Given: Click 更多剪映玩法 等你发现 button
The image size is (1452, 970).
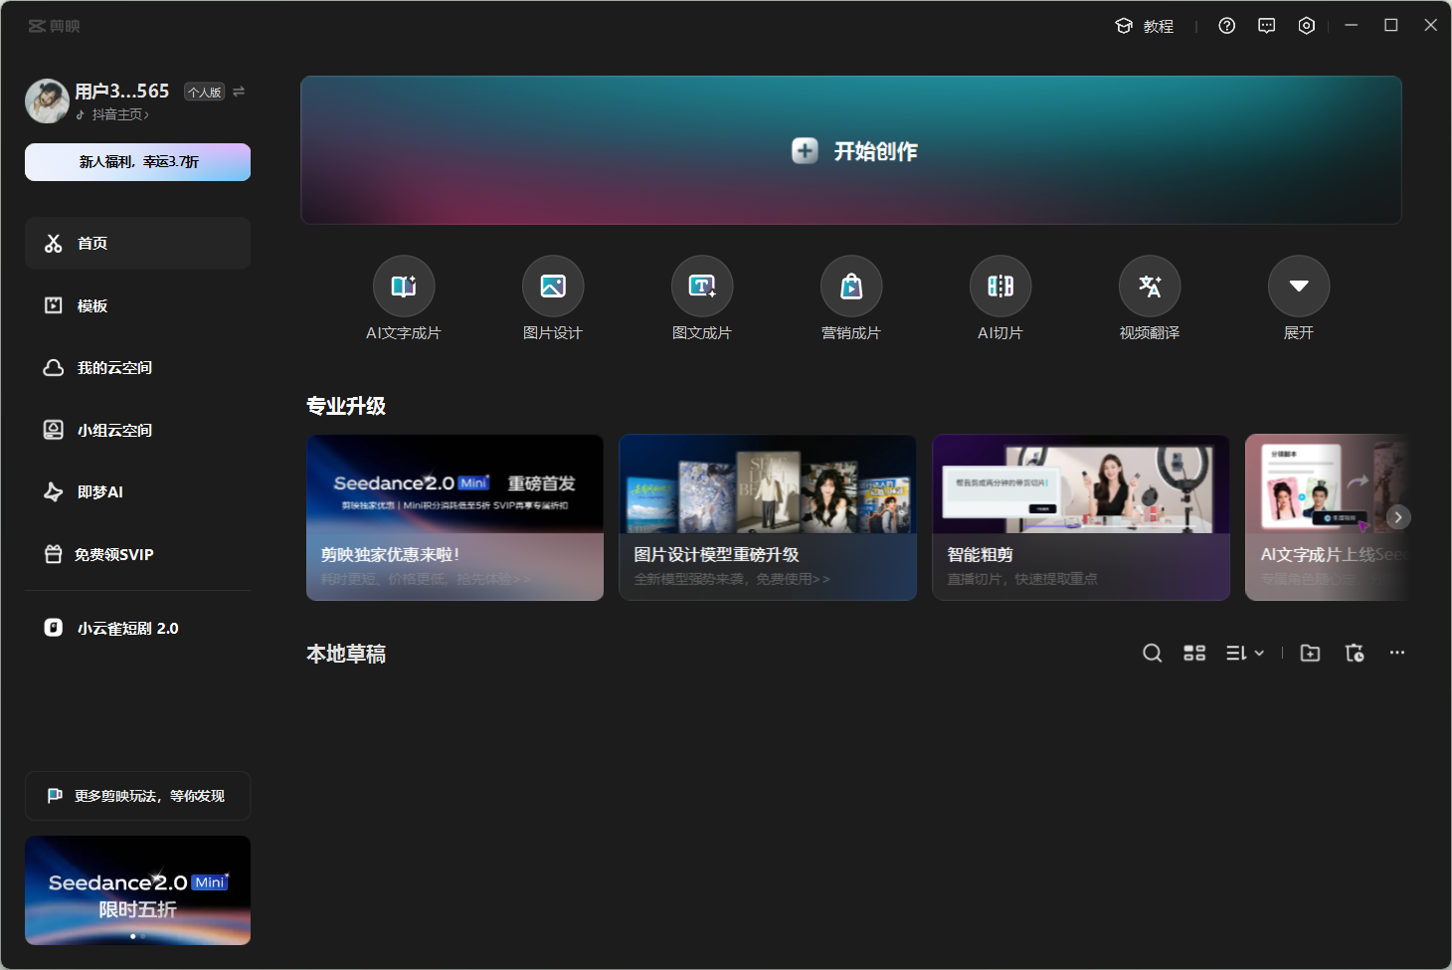Looking at the screenshot, I should coord(137,796).
